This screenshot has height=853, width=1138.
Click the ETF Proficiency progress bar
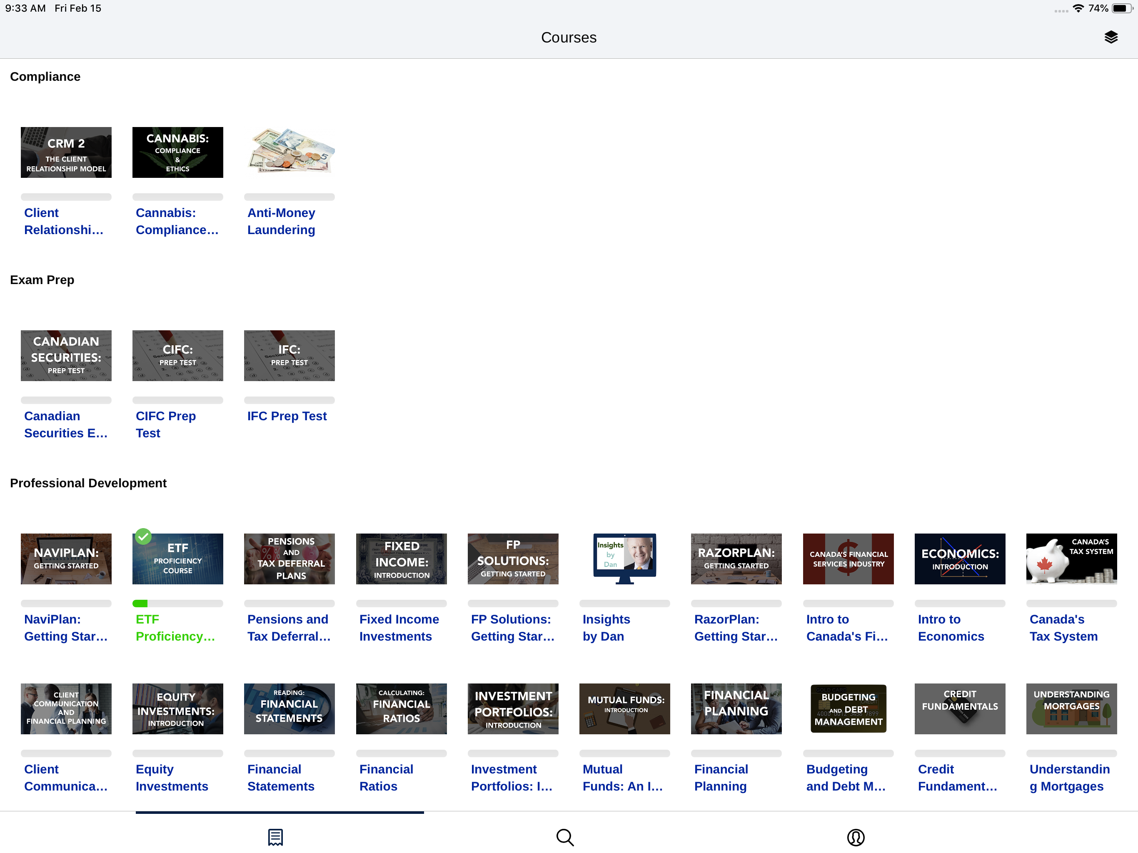[x=177, y=603]
